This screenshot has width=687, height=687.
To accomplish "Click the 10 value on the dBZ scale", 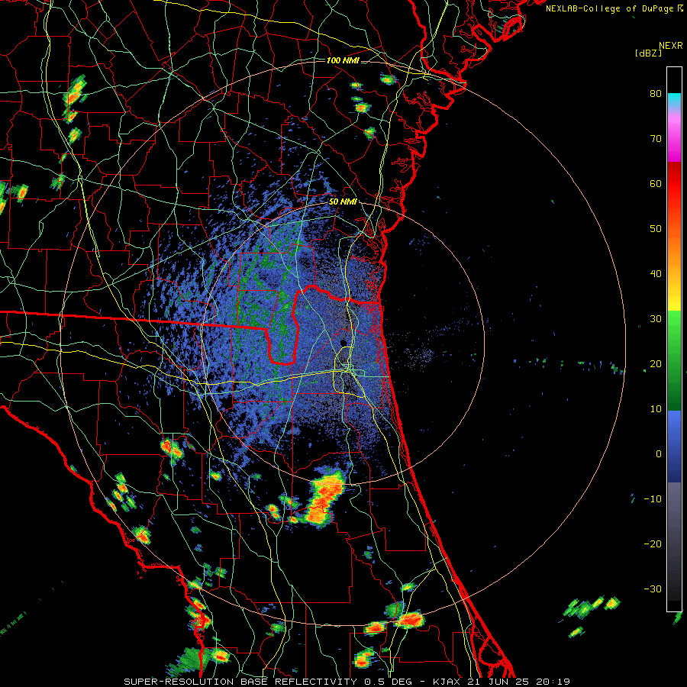I will pos(656,409).
